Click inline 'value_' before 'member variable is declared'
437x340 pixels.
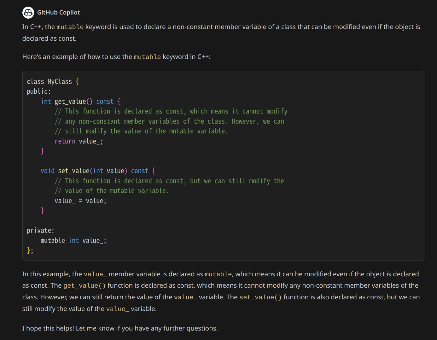pyautogui.click(x=95, y=274)
